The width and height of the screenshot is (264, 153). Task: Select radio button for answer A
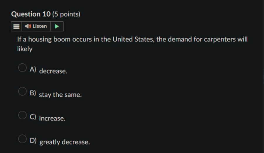tap(22, 68)
